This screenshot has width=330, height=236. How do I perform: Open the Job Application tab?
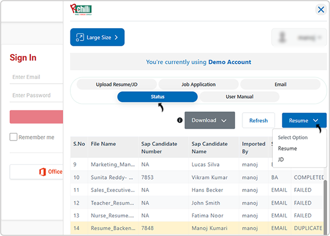(198, 84)
